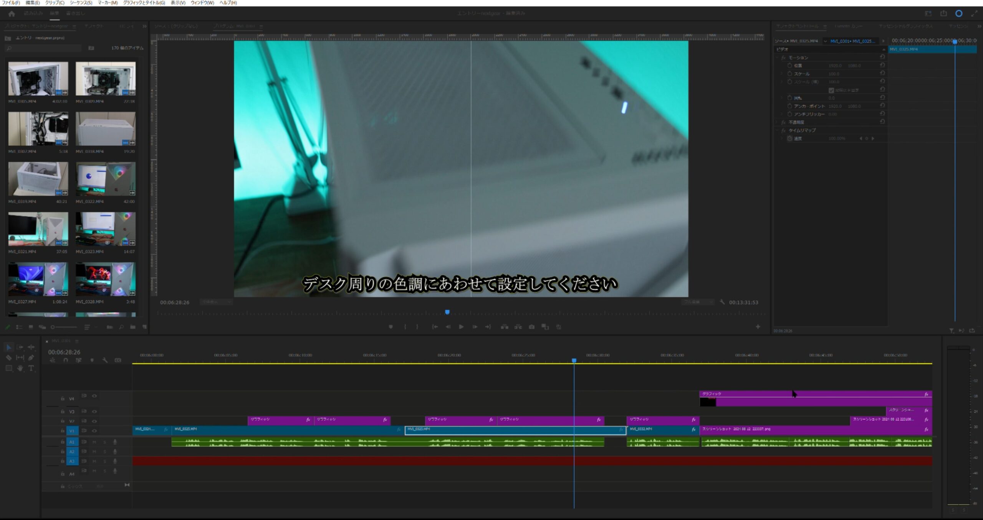Select the Selection tool in the toolbox

(x=8, y=347)
